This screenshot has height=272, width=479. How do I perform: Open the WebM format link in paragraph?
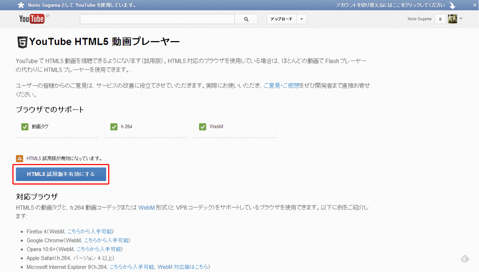pos(146,207)
